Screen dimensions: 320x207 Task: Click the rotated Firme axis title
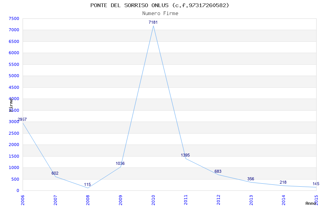11,105
